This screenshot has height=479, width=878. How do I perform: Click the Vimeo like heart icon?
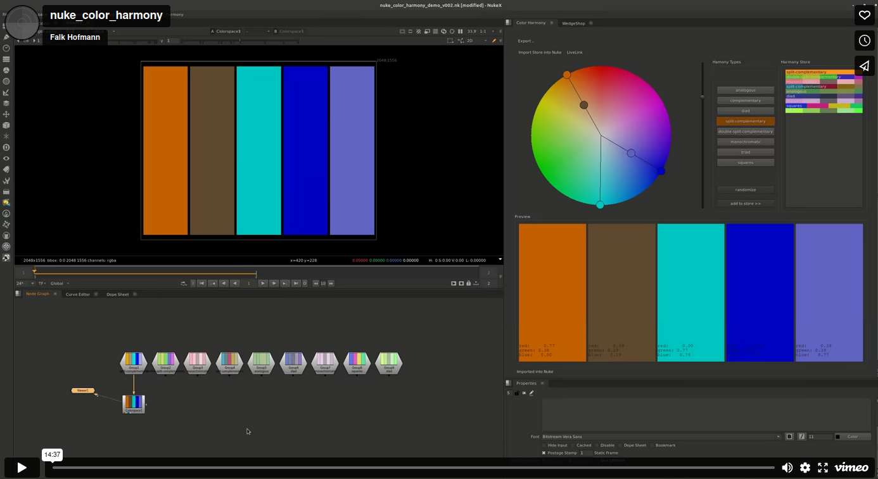[x=864, y=15]
